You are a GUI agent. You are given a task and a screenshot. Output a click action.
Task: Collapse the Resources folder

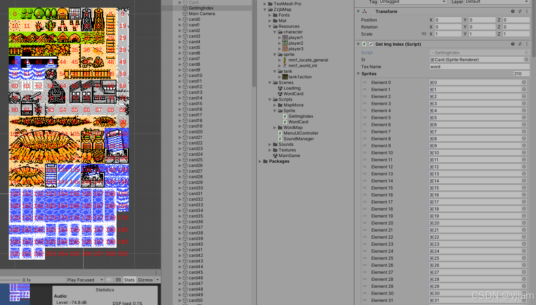(270, 26)
